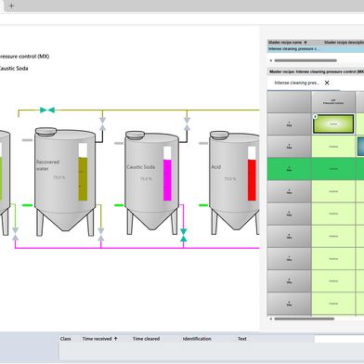Image resolution: width=364 pixels, height=364 pixels.
Task: Click grey high-level switch beside Acid tank
Action: (x=203, y=143)
